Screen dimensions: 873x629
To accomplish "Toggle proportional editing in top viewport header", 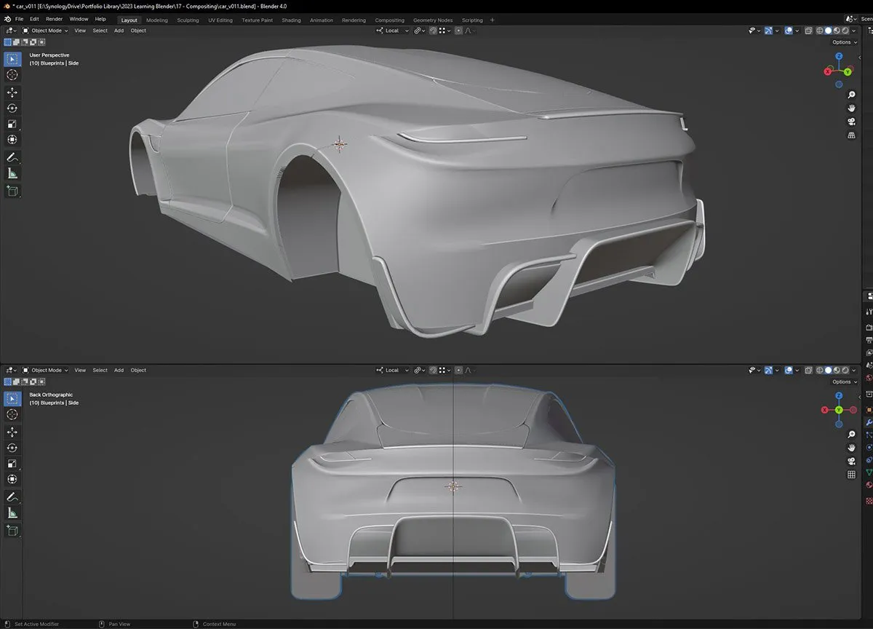I will (x=458, y=31).
